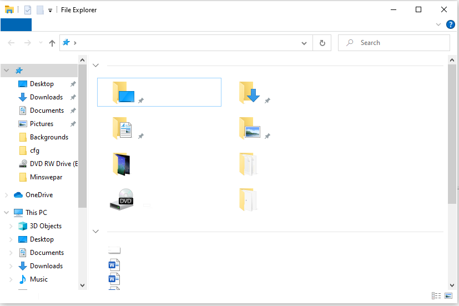Collapse the This PC tree node

7,212
